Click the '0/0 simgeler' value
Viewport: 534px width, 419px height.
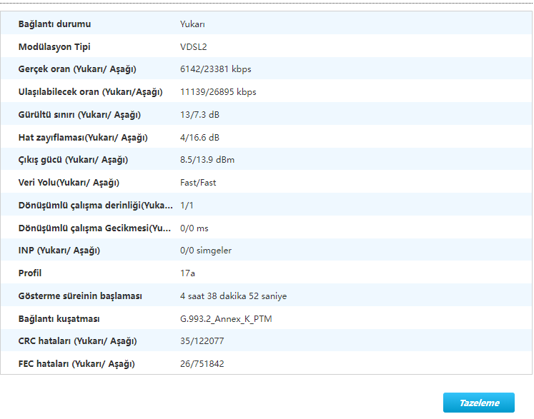(206, 251)
